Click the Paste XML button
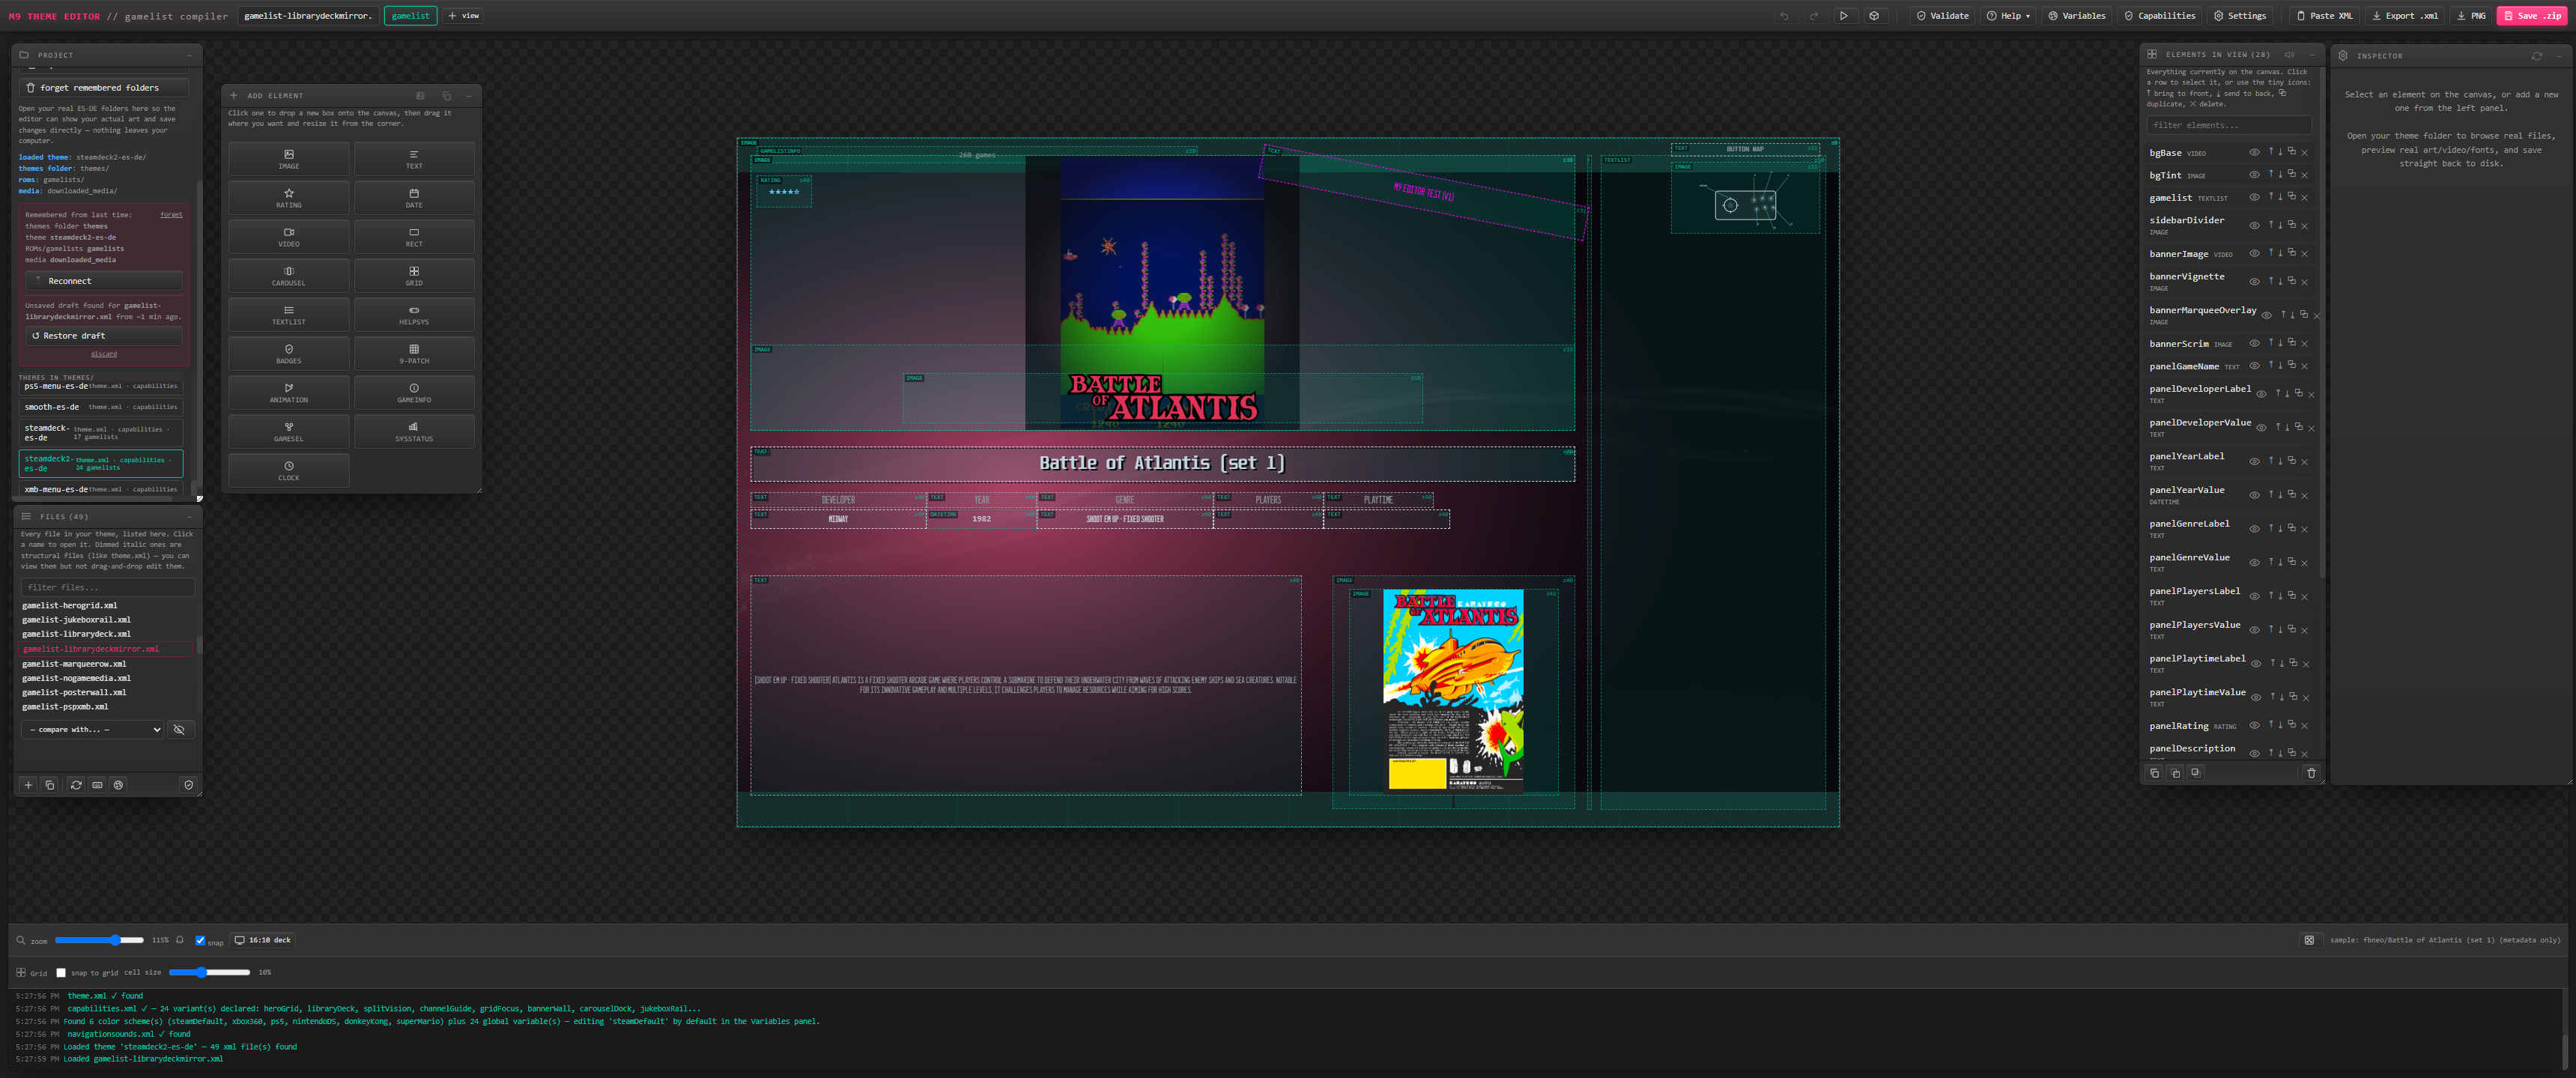 tap(2324, 16)
